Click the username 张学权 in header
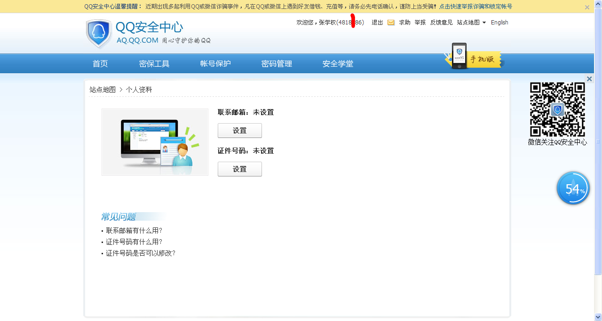This screenshot has height=321, width=602. click(x=327, y=23)
